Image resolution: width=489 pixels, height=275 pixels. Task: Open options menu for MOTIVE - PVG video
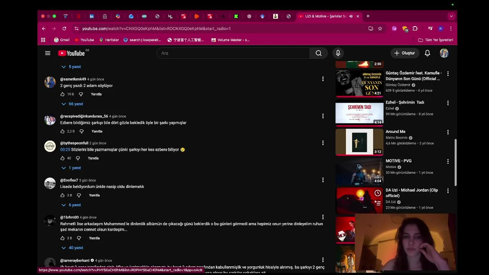click(x=448, y=162)
